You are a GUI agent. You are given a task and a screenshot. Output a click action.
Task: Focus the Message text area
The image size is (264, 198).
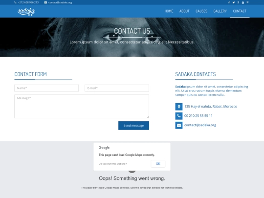point(82,106)
